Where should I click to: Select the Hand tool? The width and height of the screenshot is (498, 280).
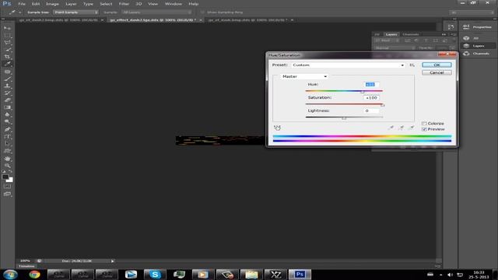pos(7,159)
